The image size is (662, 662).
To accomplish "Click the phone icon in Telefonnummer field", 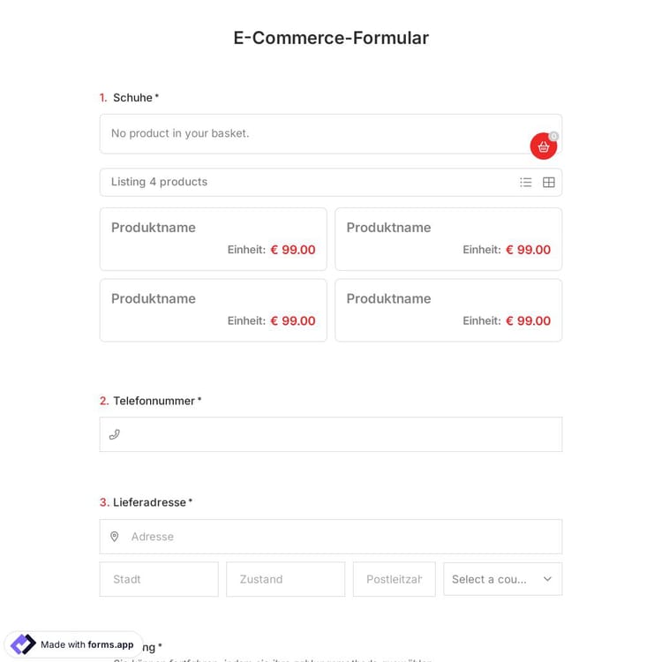I will pos(114,434).
